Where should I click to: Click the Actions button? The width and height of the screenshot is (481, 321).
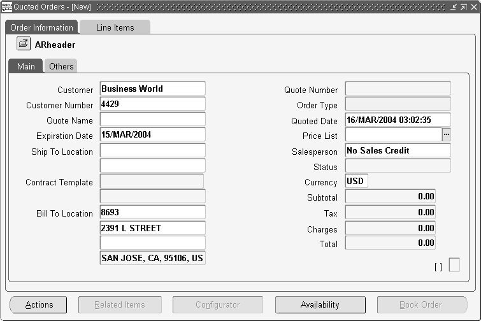38,304
